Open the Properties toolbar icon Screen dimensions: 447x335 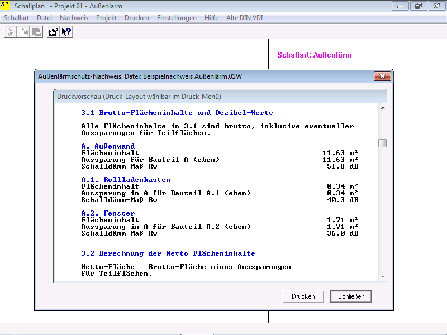(54, 32)
